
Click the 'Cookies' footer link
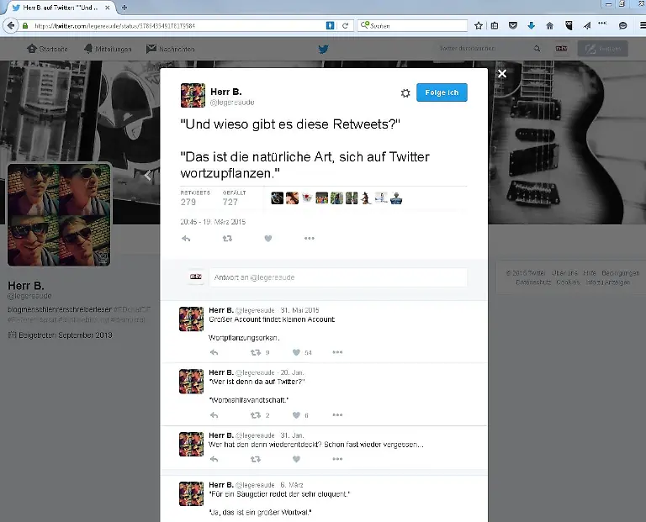(568, 282)
